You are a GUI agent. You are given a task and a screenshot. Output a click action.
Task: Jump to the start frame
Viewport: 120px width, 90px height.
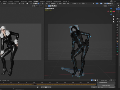(x=41, y=87)
